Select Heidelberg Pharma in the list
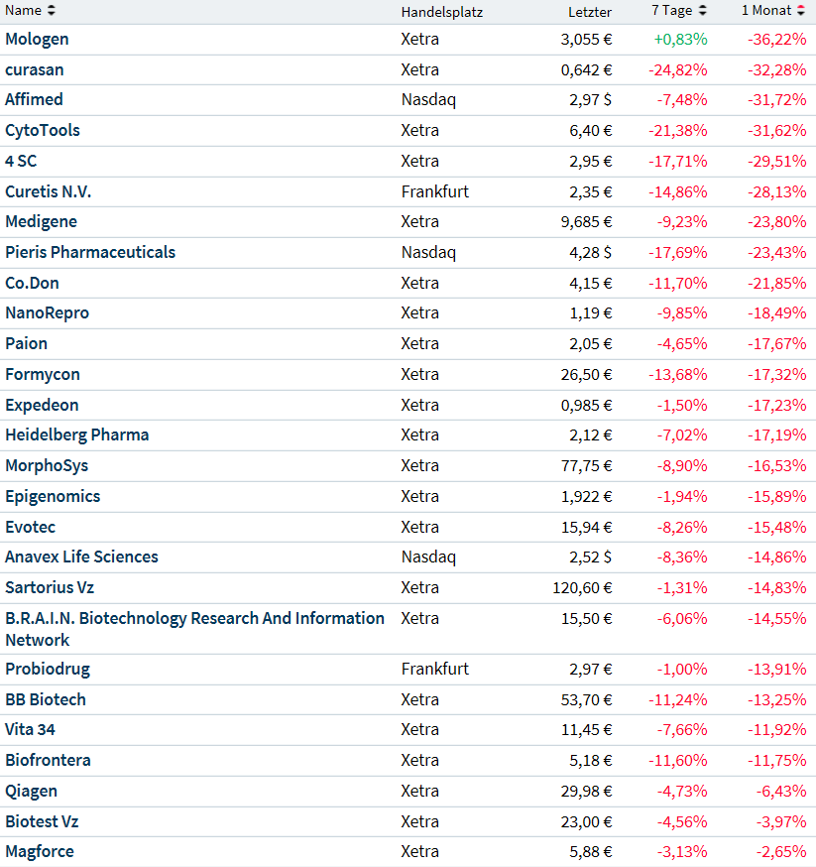Image resolution: width=816 pixels, height=867 pixels. (77, 434)
